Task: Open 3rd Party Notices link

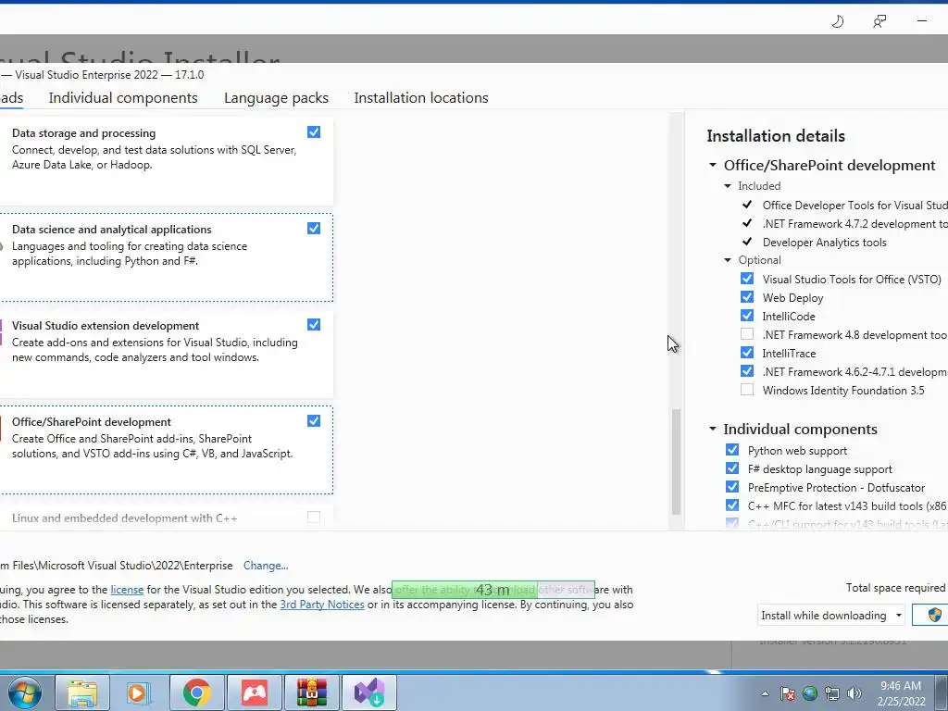Action: 322,605
